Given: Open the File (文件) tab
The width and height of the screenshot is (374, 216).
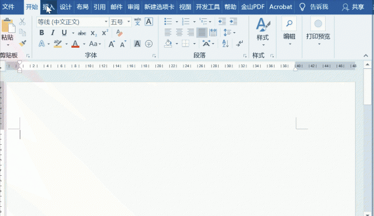Looking at the screenshot, I should pos(9,7).
